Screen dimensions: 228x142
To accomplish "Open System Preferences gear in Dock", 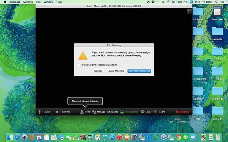I will (134, 137).
